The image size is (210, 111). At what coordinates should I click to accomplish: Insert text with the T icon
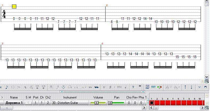[x=133, y=87]
